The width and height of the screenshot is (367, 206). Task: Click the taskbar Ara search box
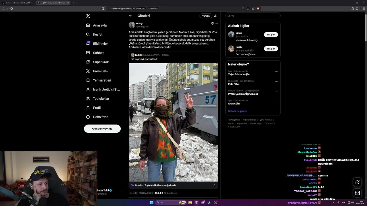tap(171, 203)
